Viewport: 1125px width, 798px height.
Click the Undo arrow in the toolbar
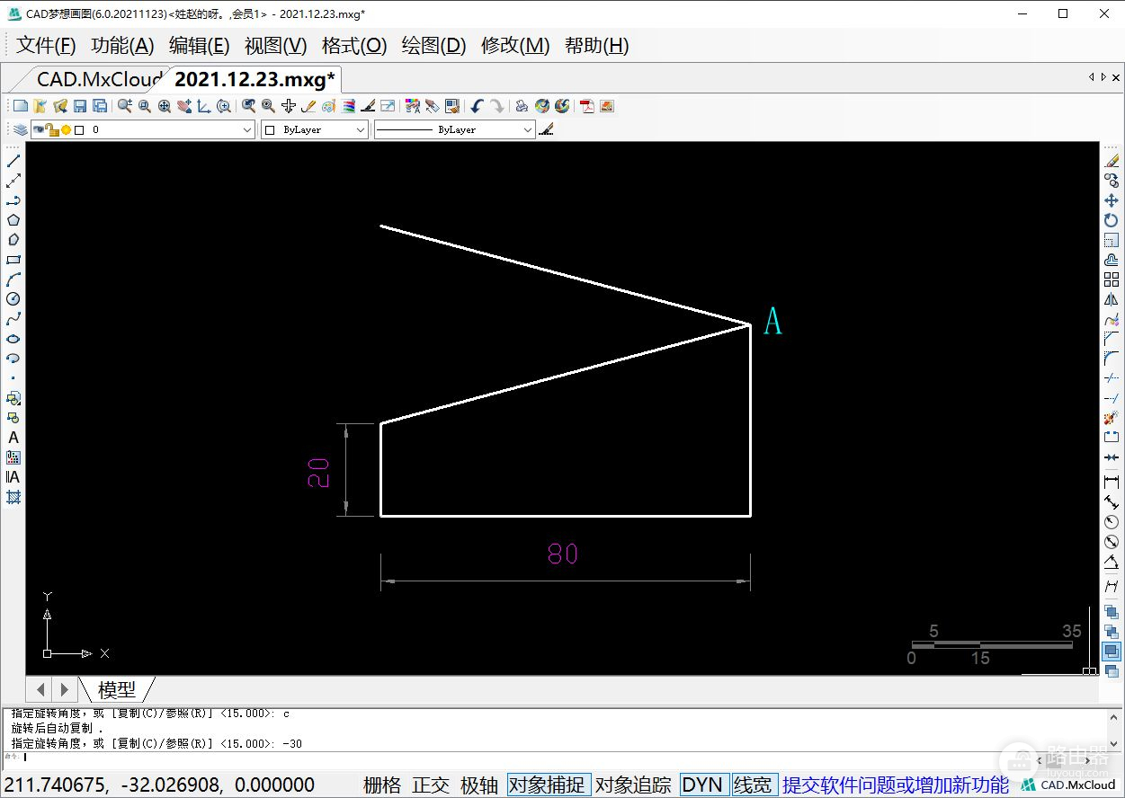click(x=477, y=106)
